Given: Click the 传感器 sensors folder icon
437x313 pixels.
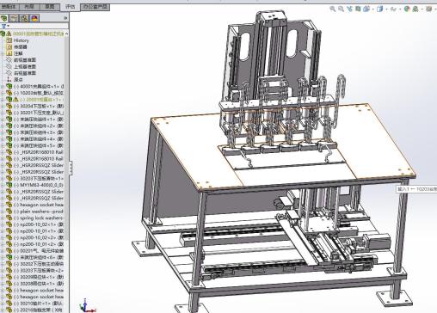Looking at the screenshot, I should [9, 46].
